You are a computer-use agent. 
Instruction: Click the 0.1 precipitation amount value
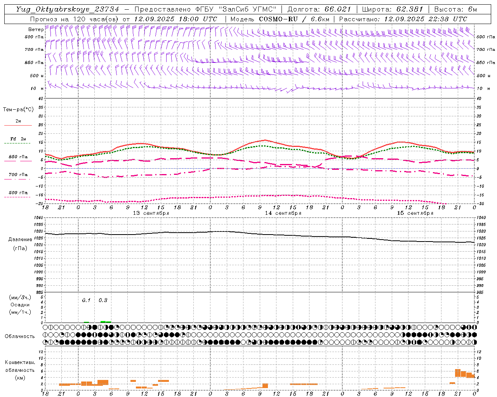coord(86,300)
